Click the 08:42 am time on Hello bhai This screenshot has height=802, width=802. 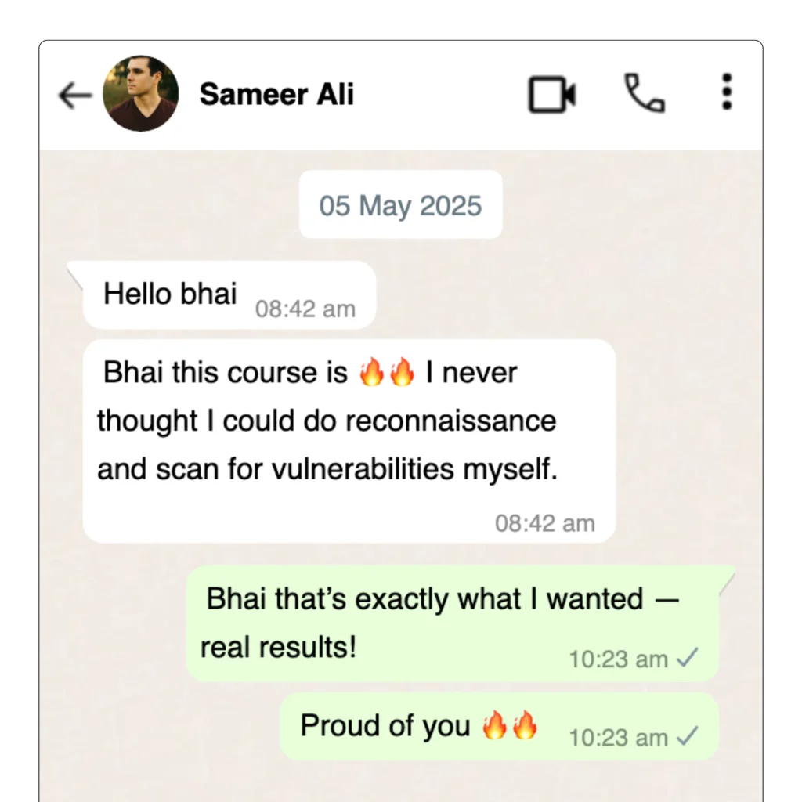(x=305, y=309)
